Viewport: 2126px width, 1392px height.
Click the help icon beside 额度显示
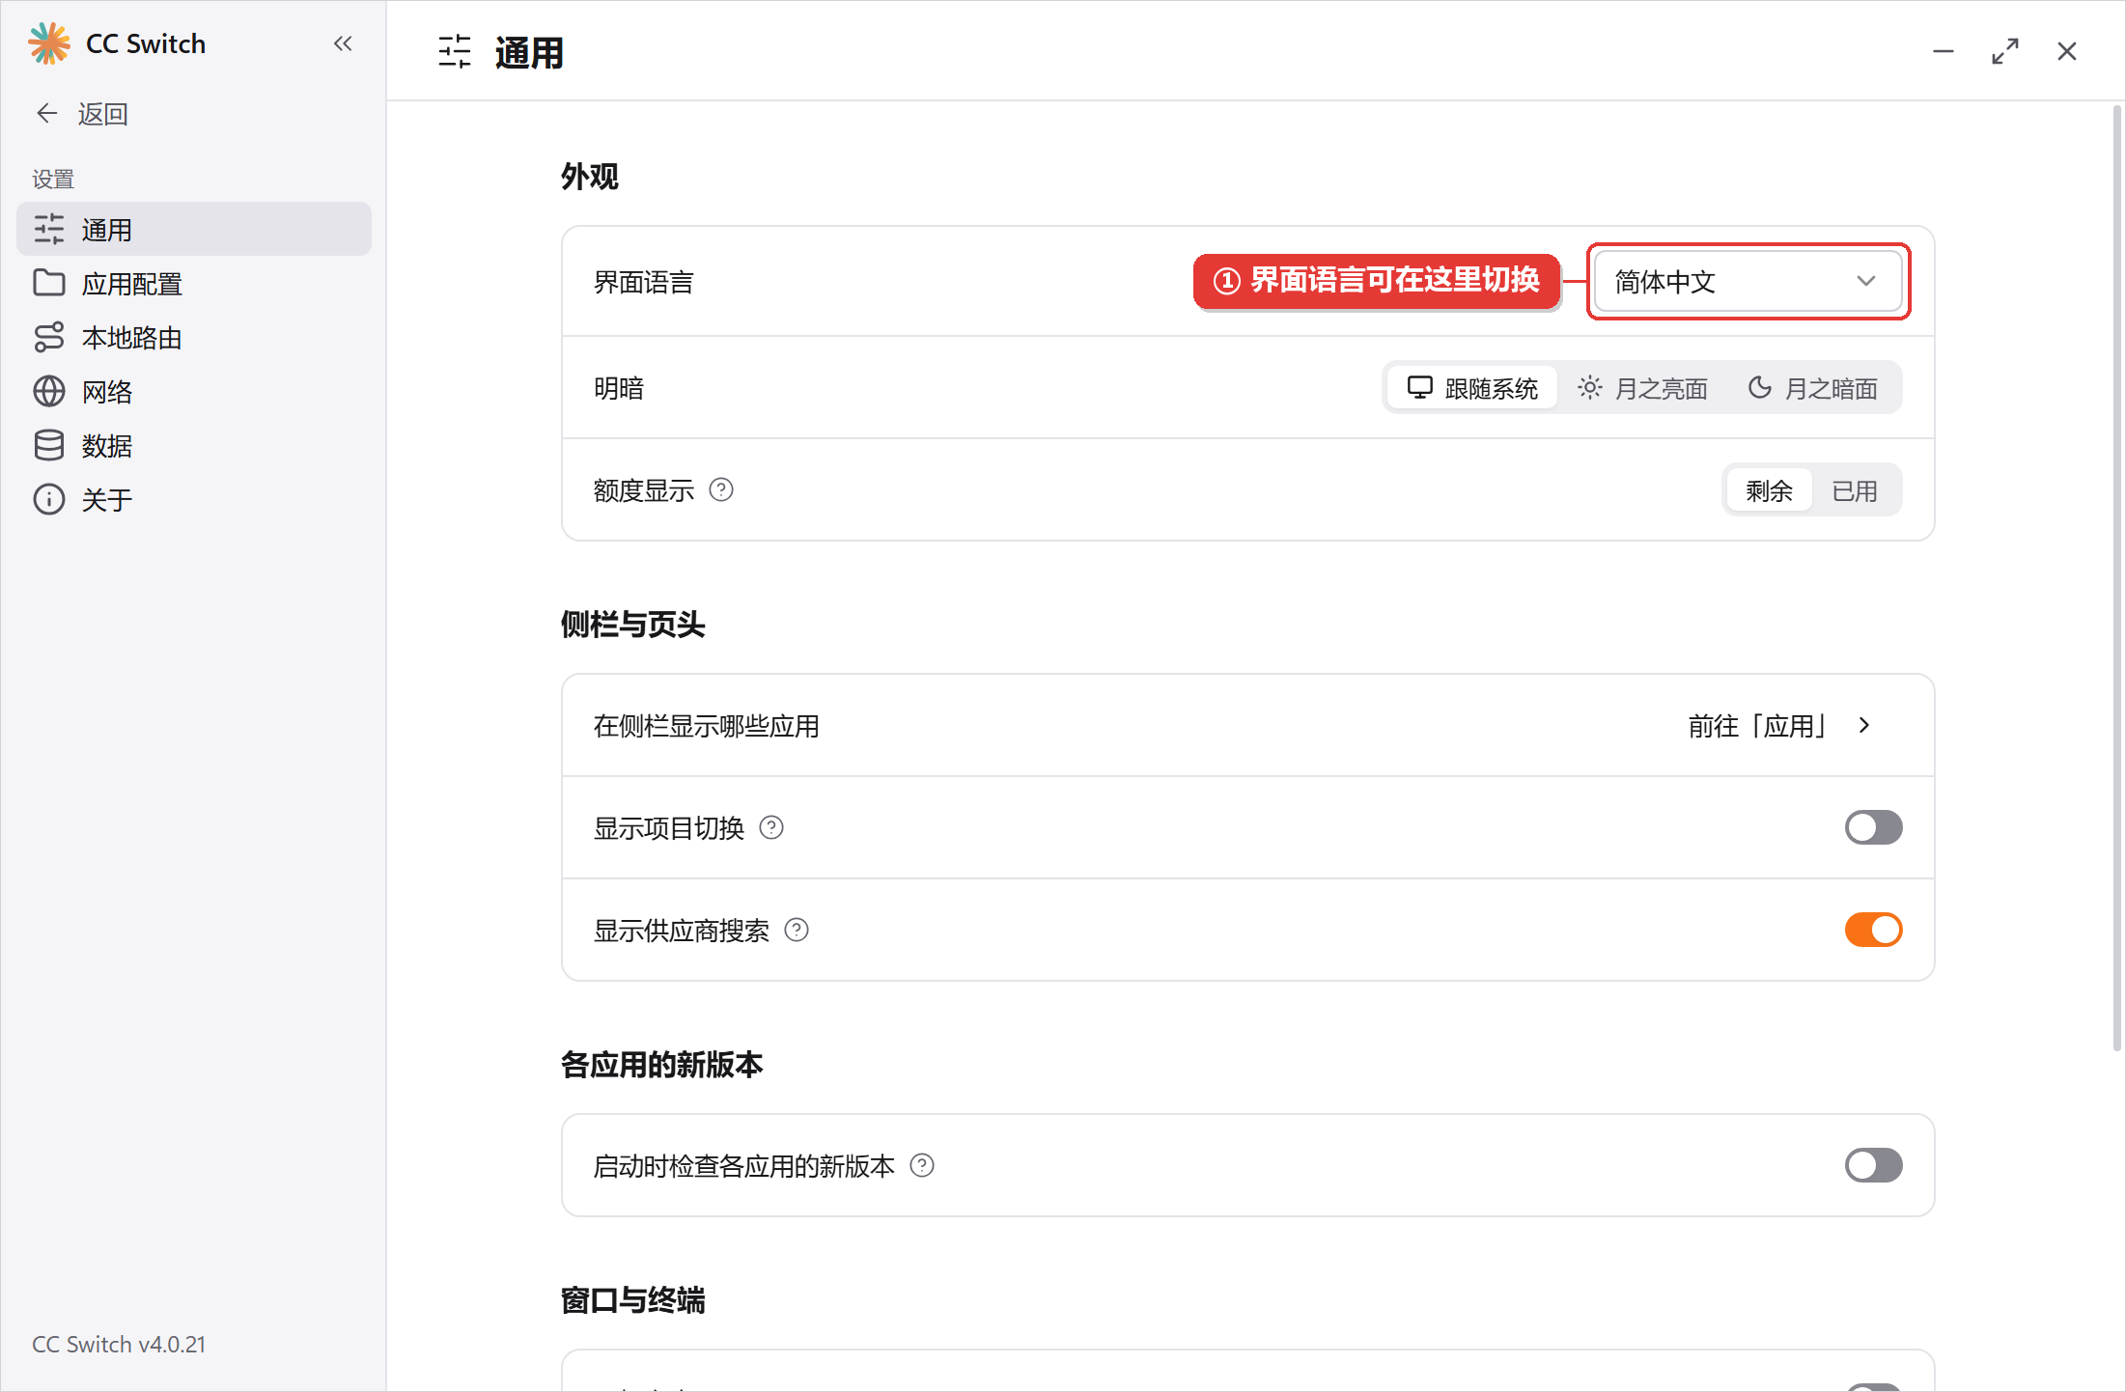click(721, 489)
